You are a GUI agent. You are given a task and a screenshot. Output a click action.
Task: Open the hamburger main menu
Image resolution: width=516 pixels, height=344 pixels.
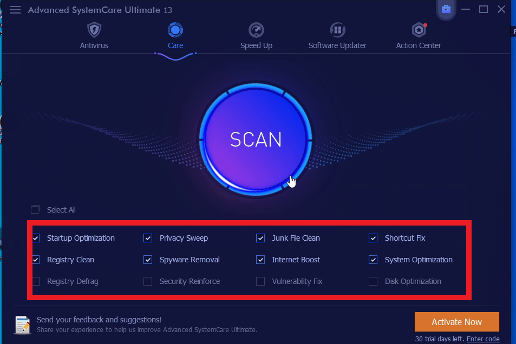point(15,10)
